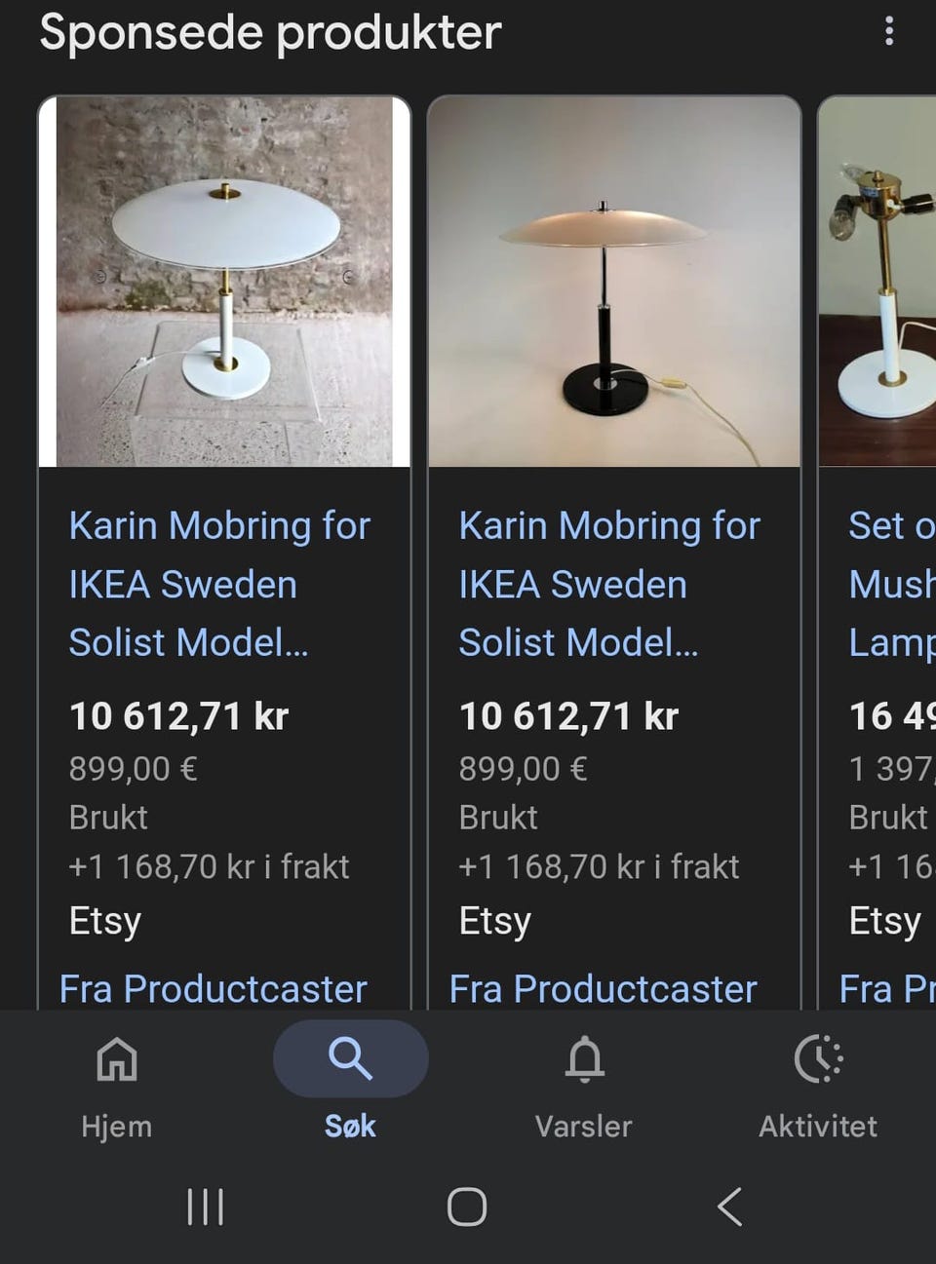936x1264 pixels.
Task: Tap the Søk magnifying glass icon
Action: coord(350,1058)
